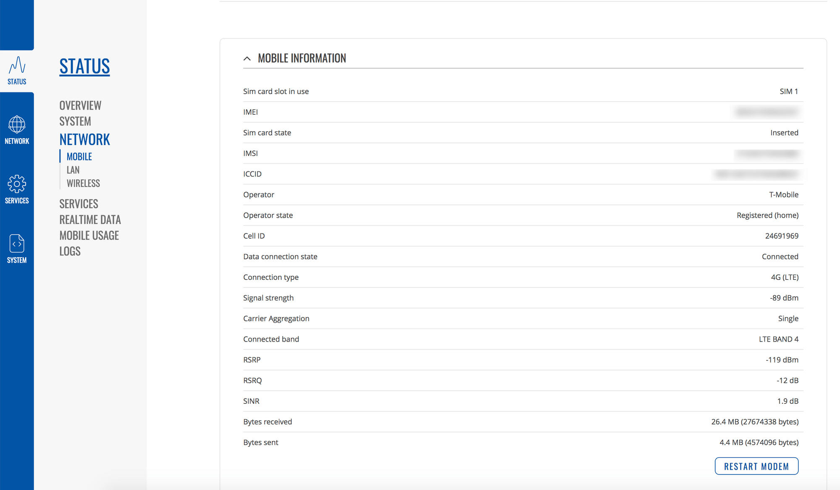Click the blurred IMEI value
The height and width of the screenshot is (490, 840).
767,112
